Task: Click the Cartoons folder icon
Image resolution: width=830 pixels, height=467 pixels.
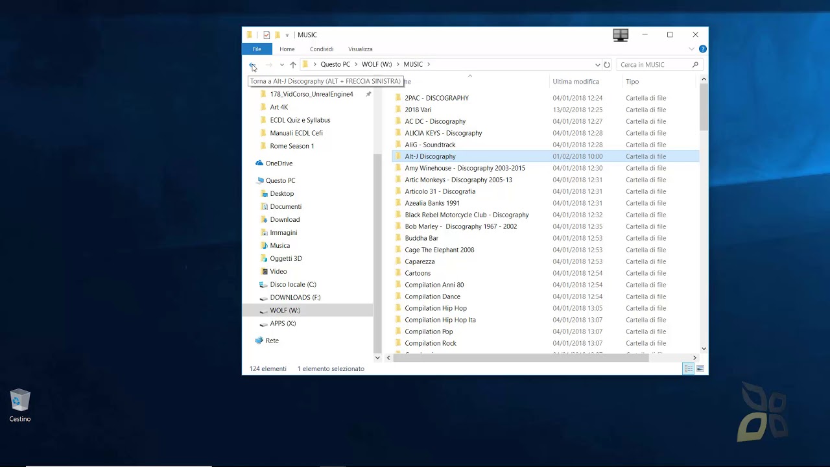Action: click(x=399, y=273)
